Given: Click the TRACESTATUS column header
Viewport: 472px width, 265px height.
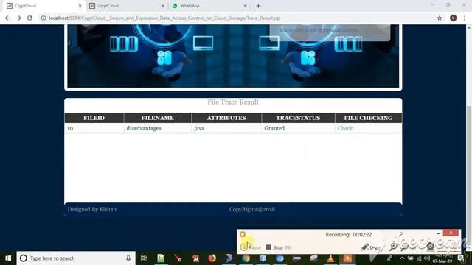Looking at the screenshot, I should pyautogui.click(x=298, y=118).
